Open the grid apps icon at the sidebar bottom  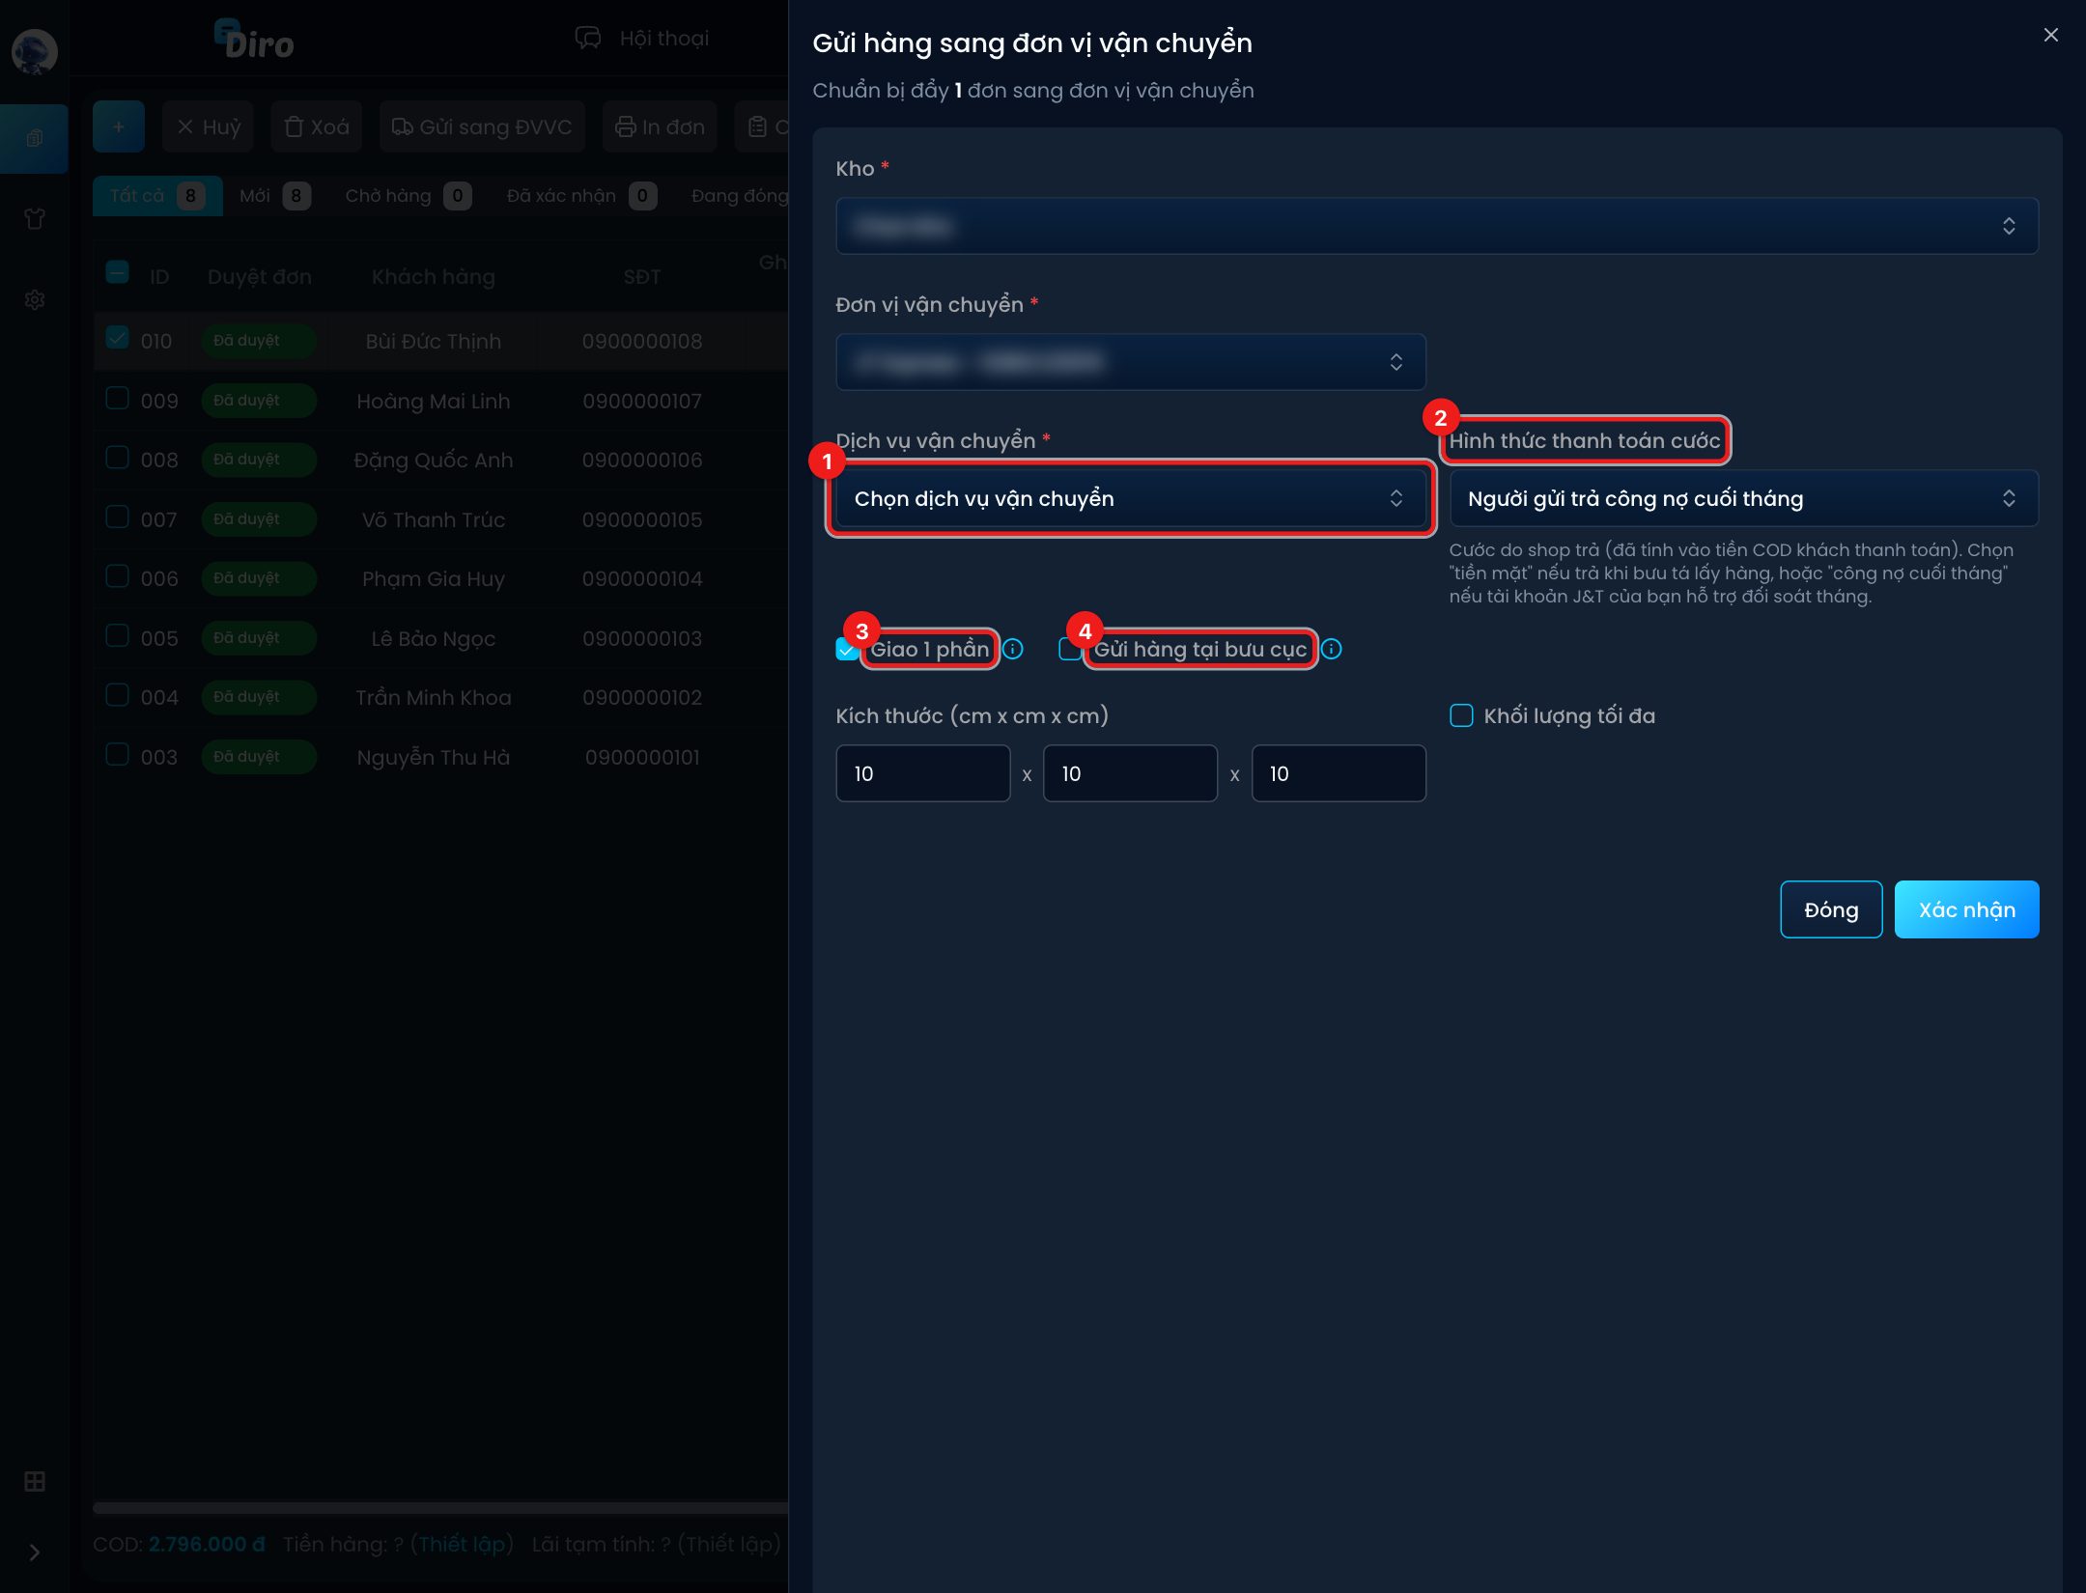(x=35, y=1481)
